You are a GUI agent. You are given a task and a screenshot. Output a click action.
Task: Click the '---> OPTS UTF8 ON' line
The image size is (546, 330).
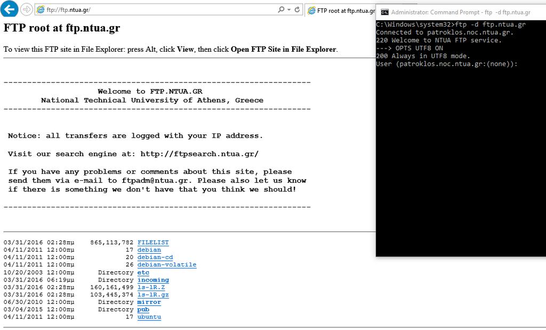click(x=409, y=48)
